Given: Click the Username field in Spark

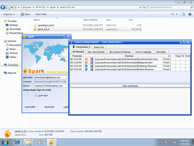Looking at the screenshot, I should [x=51, y=77].
